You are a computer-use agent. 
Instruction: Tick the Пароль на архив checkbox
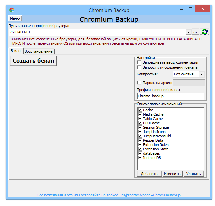[x=139, y=83]
